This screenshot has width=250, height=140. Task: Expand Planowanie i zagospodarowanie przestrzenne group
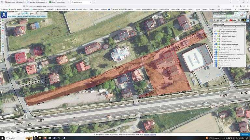pyautogui.click(x=215, y=54)
